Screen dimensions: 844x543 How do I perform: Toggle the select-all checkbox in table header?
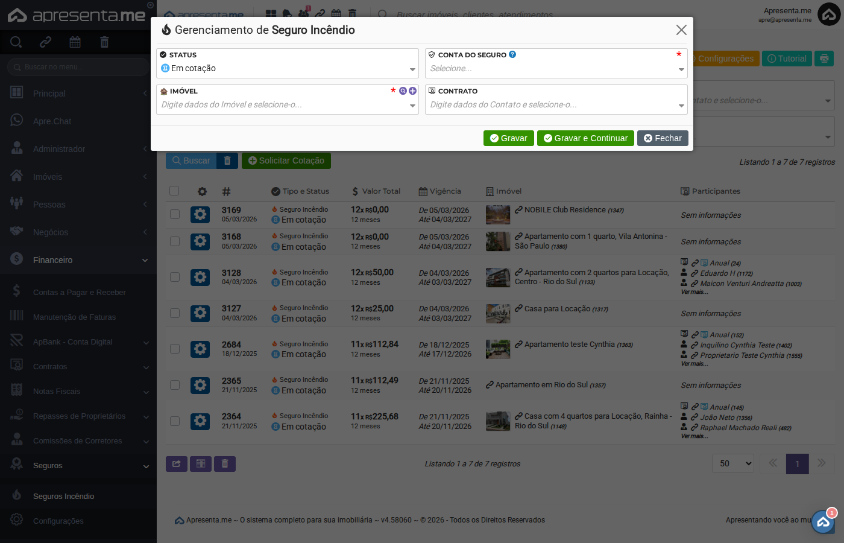coord(174,191)
